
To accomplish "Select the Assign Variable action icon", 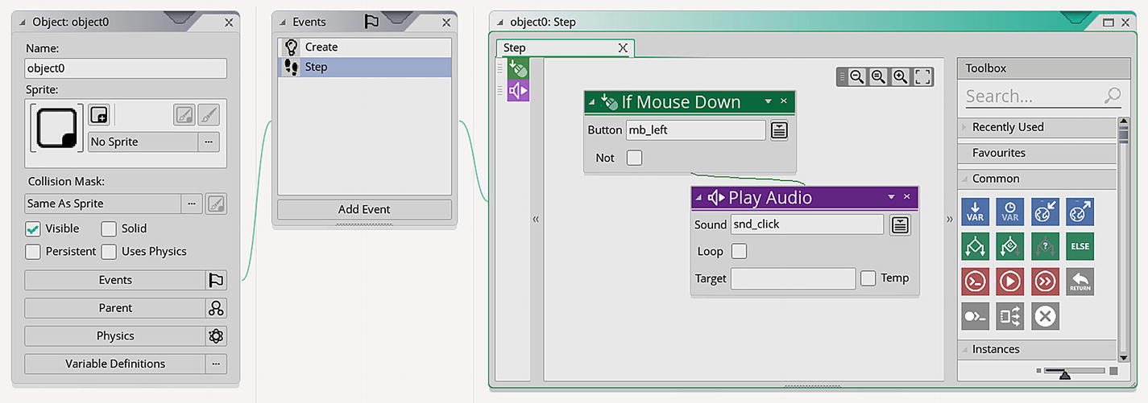I will [x=976, y=212].
